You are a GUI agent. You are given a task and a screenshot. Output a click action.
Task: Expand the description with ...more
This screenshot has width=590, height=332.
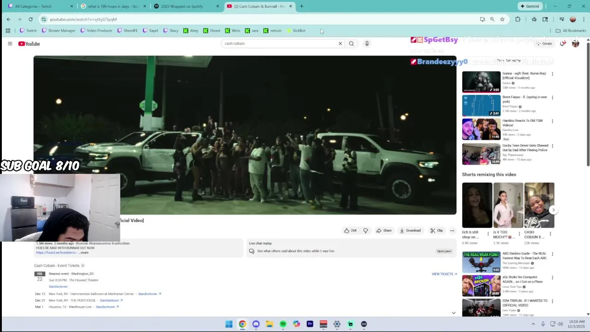84,253
